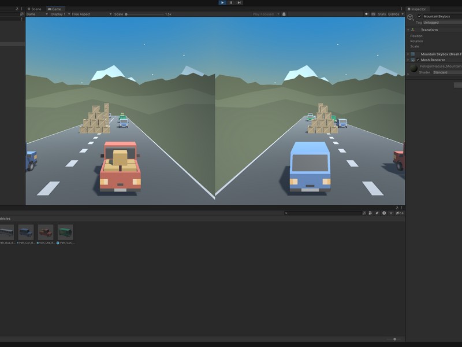Click the Search by Type icon
The height and width of the screenshot is (347, 462).
point(371,213)
